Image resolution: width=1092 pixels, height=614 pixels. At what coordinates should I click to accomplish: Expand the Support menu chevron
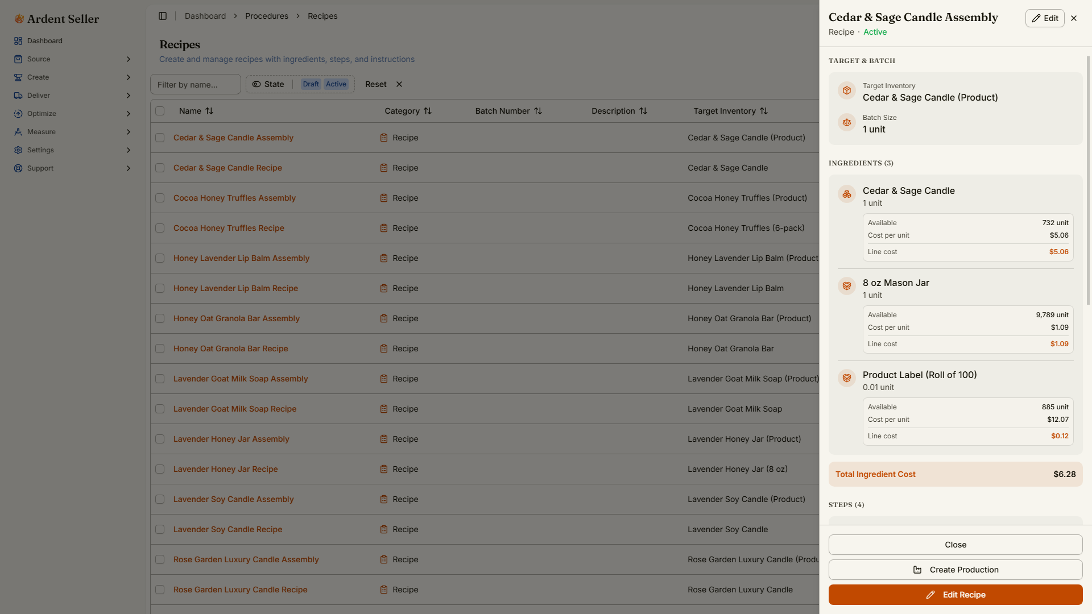(x=129, y=168)
